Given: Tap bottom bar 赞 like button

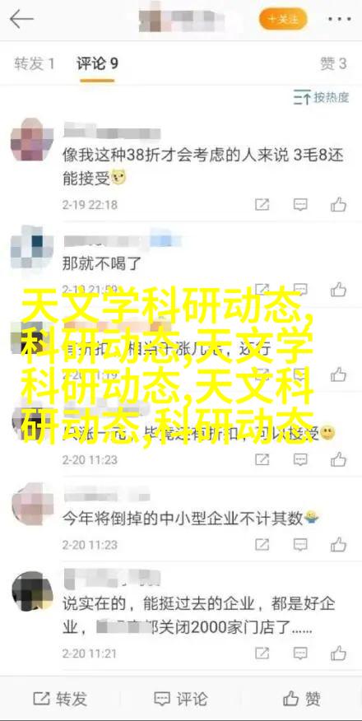Looking at the screenshot, I should (x=302, y=699).
